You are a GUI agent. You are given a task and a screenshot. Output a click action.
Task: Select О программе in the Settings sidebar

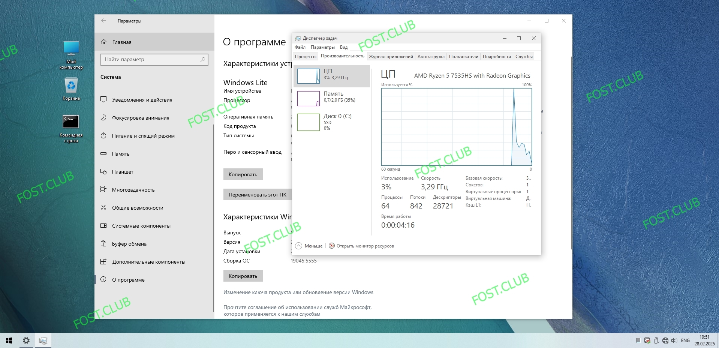pyautogui.click(x=154, y=280)
